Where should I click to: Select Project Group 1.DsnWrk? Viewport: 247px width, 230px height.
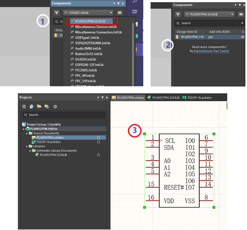[x=44, y=124]
